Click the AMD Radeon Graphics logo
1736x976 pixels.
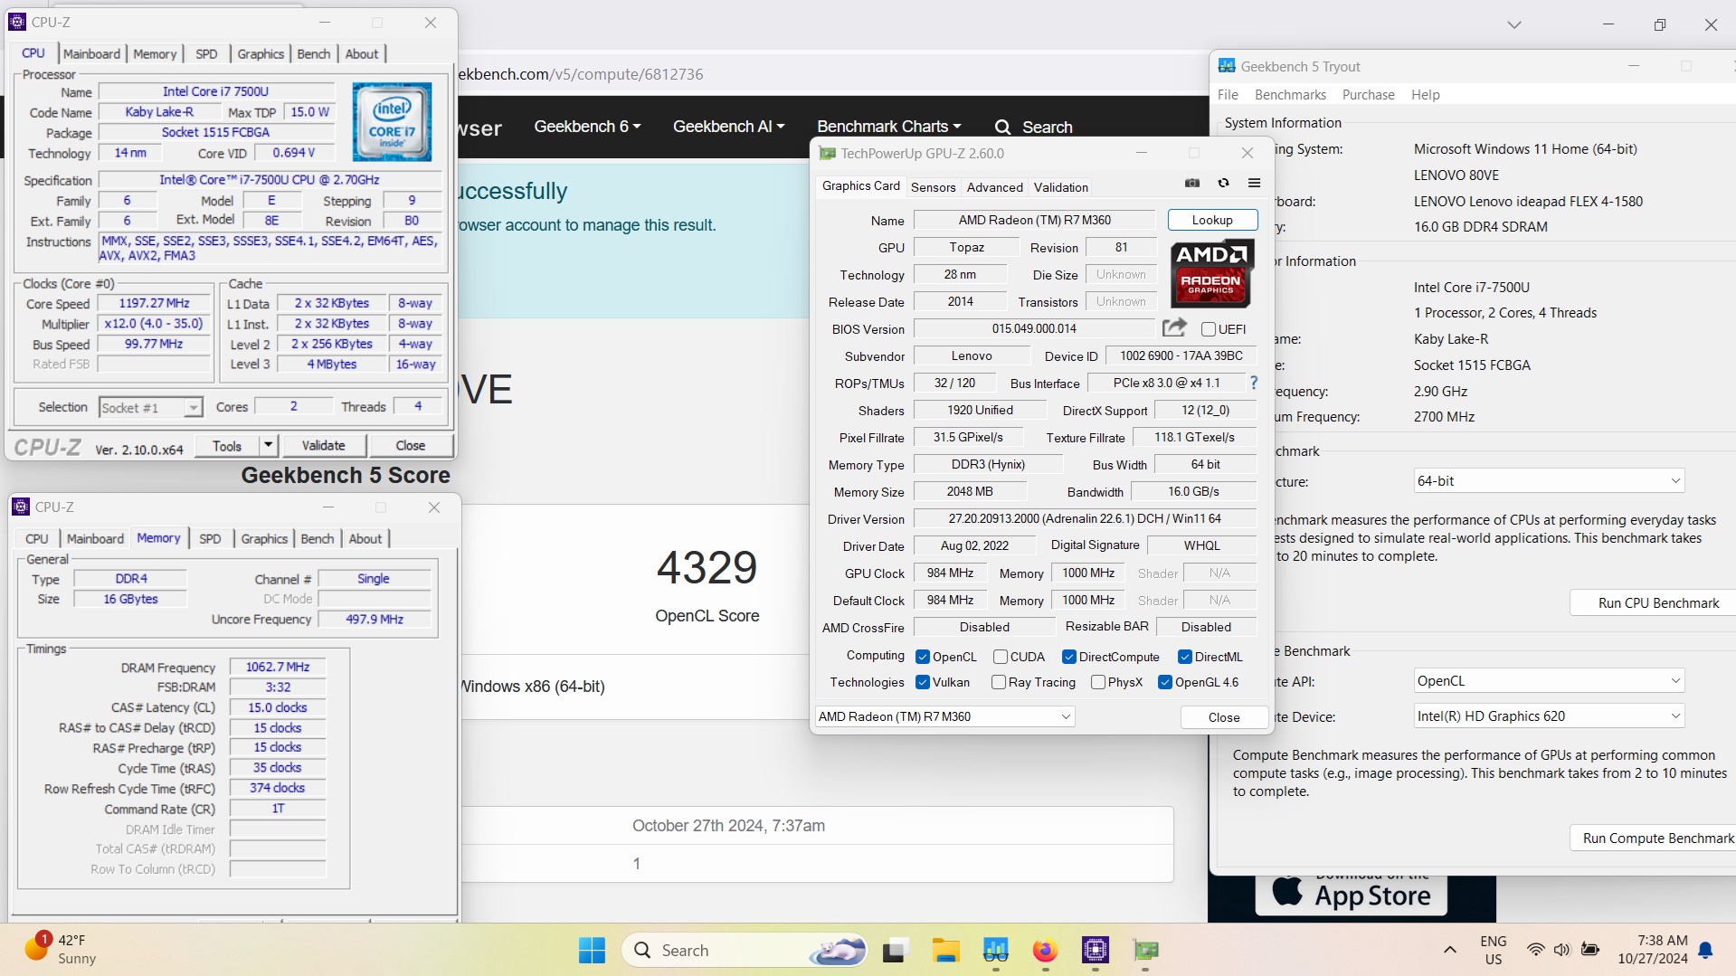(1212, 273)
